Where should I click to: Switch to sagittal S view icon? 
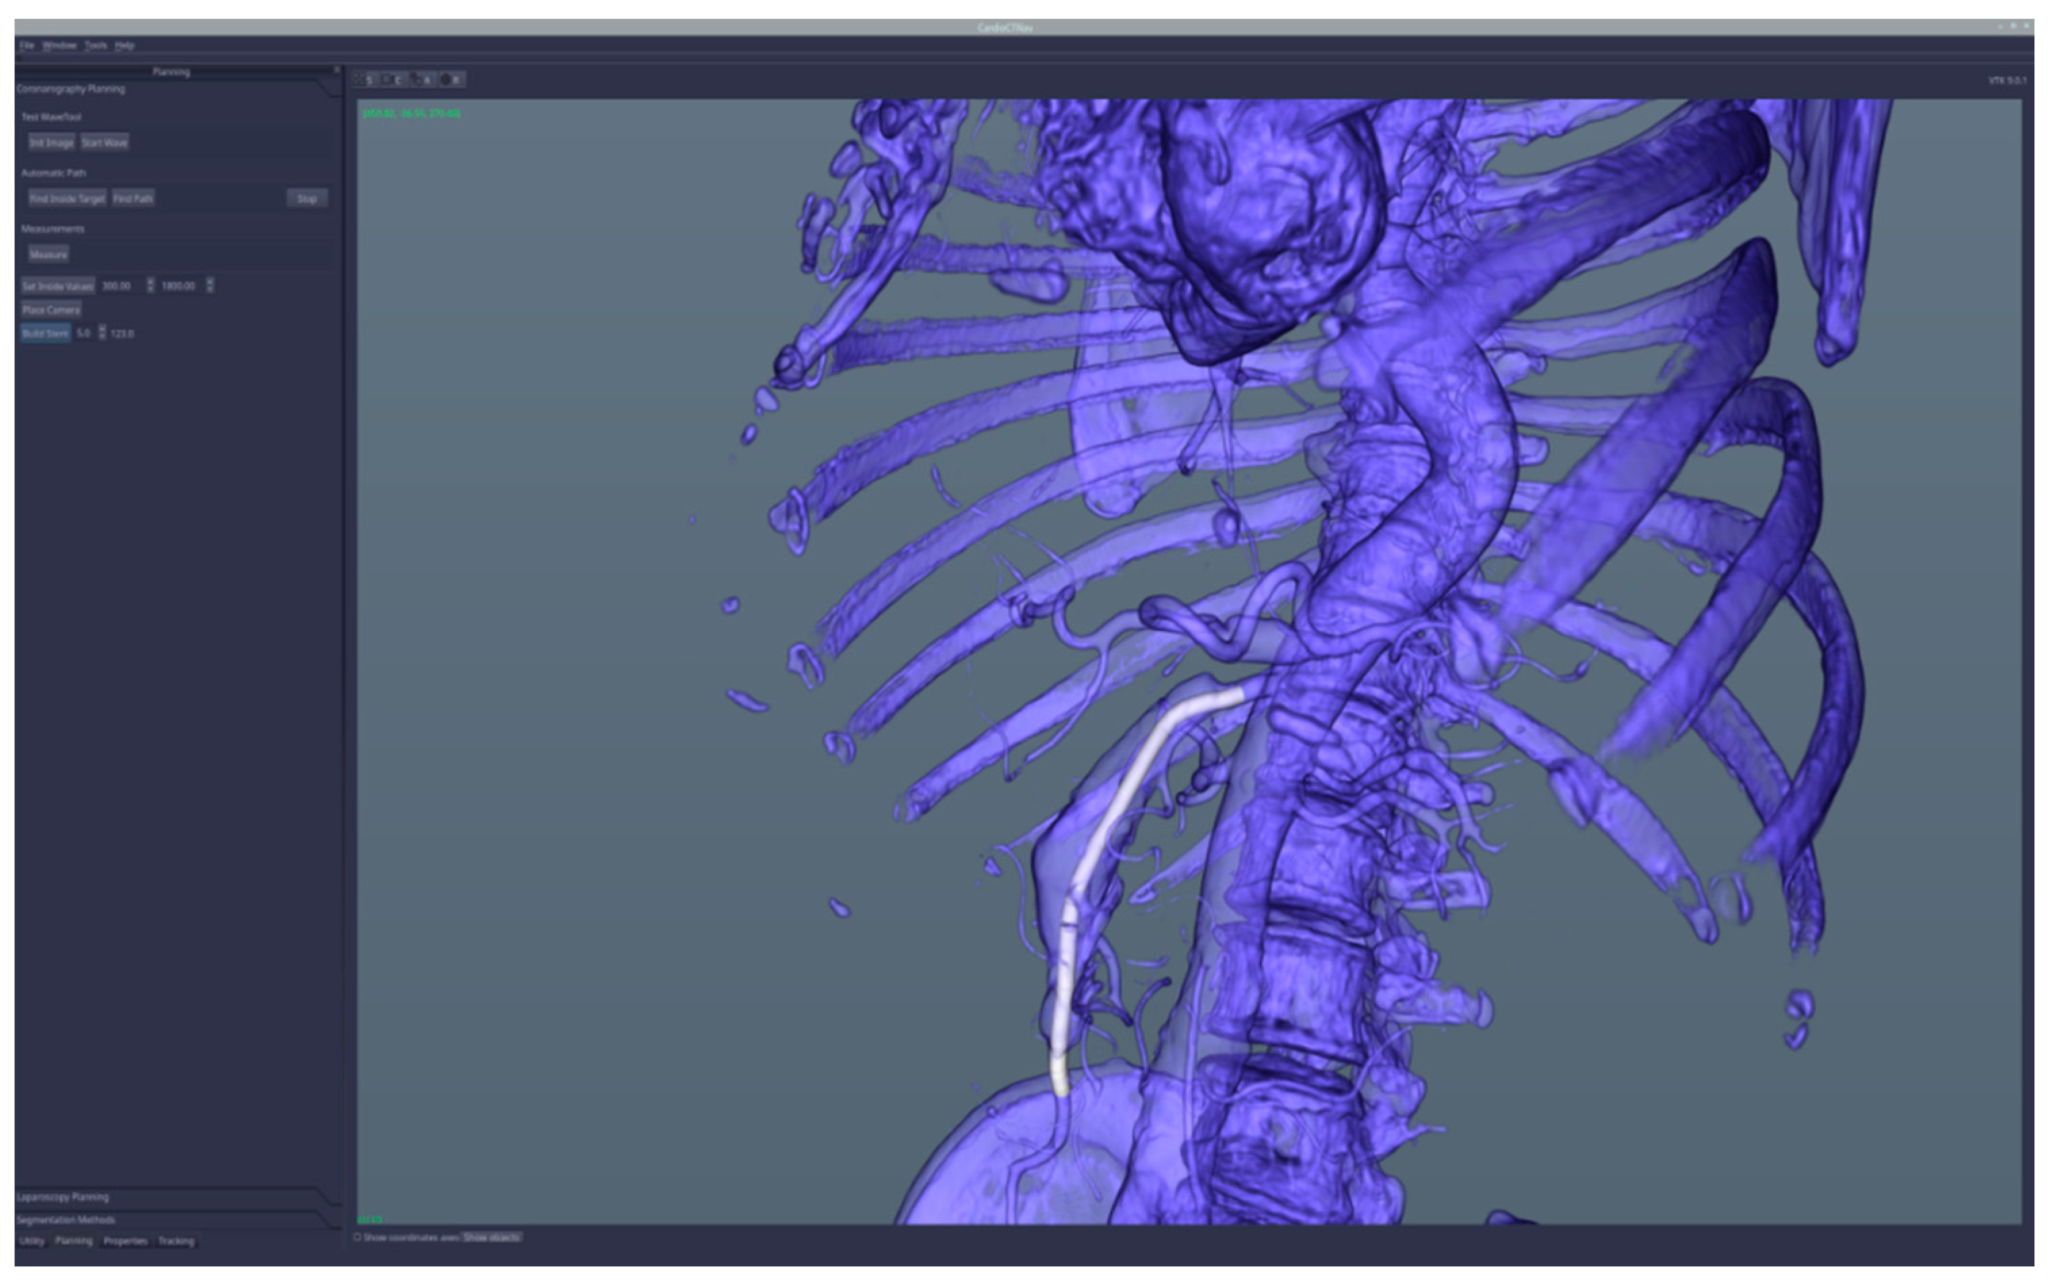pos(367,80)
